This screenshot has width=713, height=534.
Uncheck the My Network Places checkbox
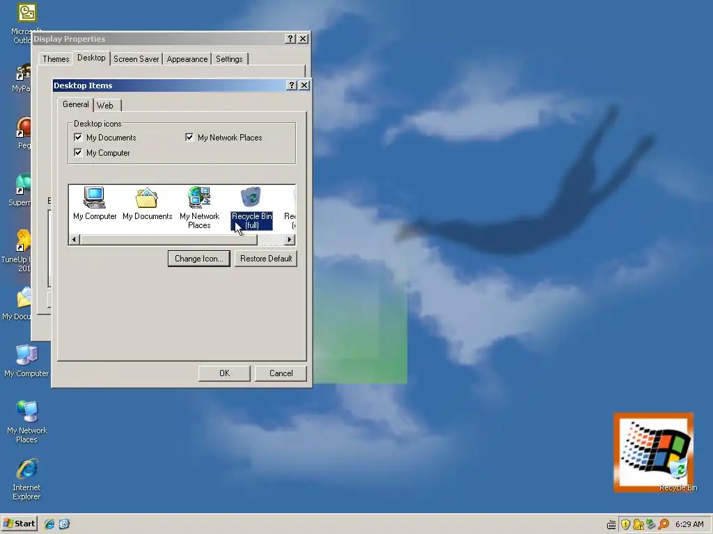[x=189, y=137]
